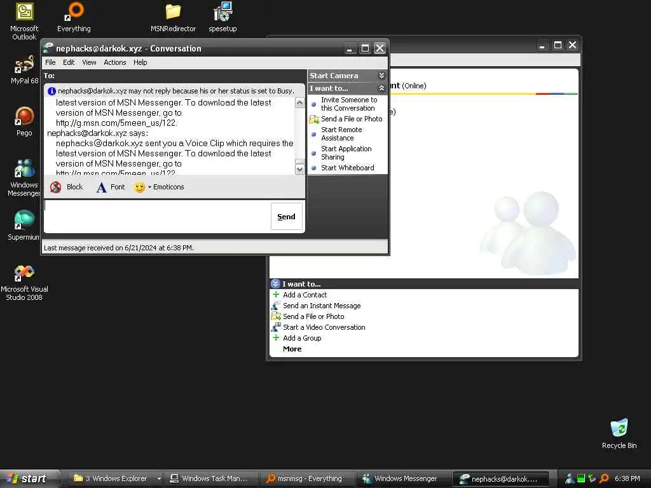Viewport: 651px width, 488px height.
Task: Click the Send button
Action: (x=287, y=216)
